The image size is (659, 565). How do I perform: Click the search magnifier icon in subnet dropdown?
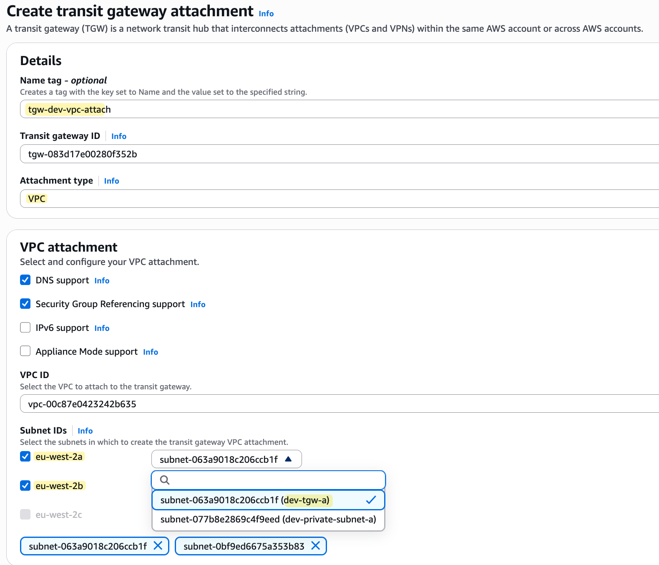tap(165, 480)
